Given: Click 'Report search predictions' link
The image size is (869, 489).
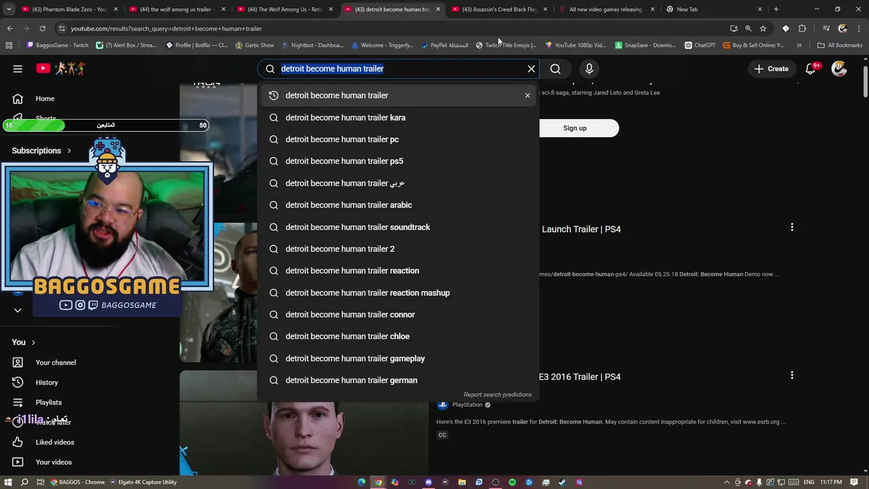Looking at the screenshot, I should point(498,395).
